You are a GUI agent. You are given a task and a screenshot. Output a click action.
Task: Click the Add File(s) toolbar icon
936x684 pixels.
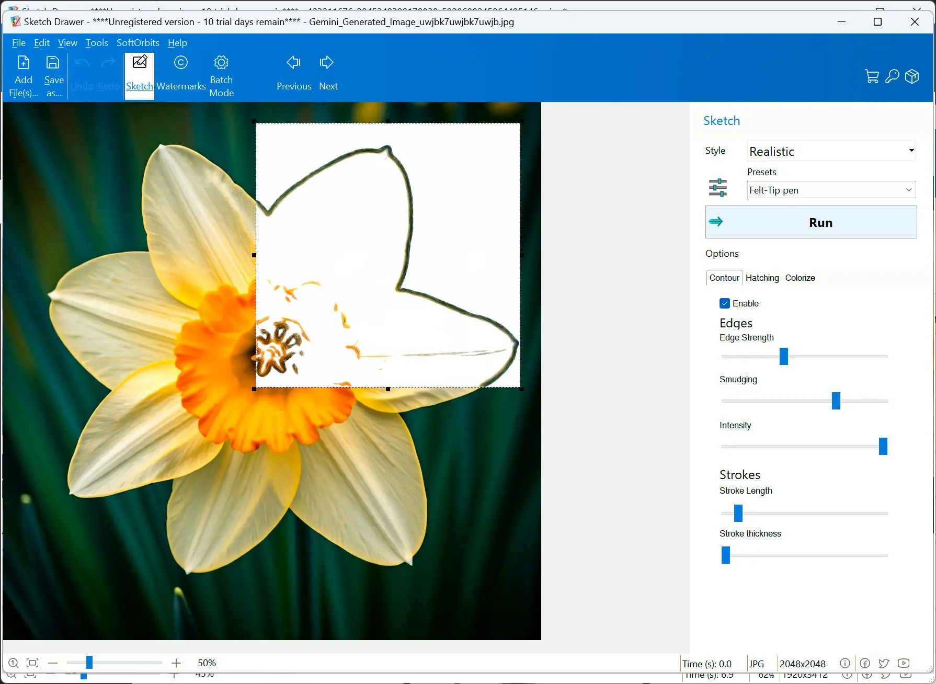point(24,76)
